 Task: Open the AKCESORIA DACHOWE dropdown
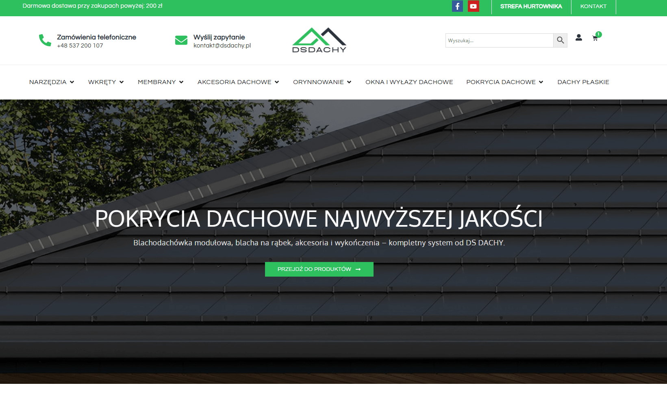238,82
